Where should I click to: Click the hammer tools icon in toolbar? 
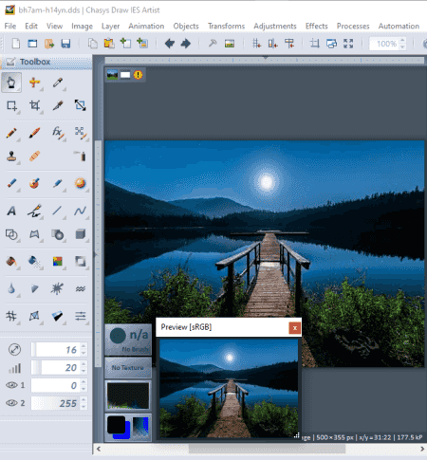click(x=213, y=43)
